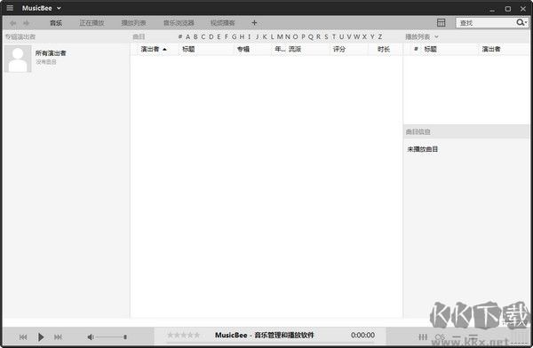The image size is (533, 348).
Task: Open the panel layout icon
Action: pos(441,23)
